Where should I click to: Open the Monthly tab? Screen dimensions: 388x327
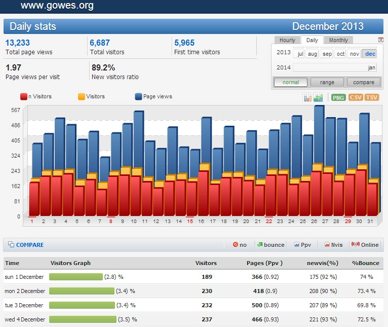(338, 40)
